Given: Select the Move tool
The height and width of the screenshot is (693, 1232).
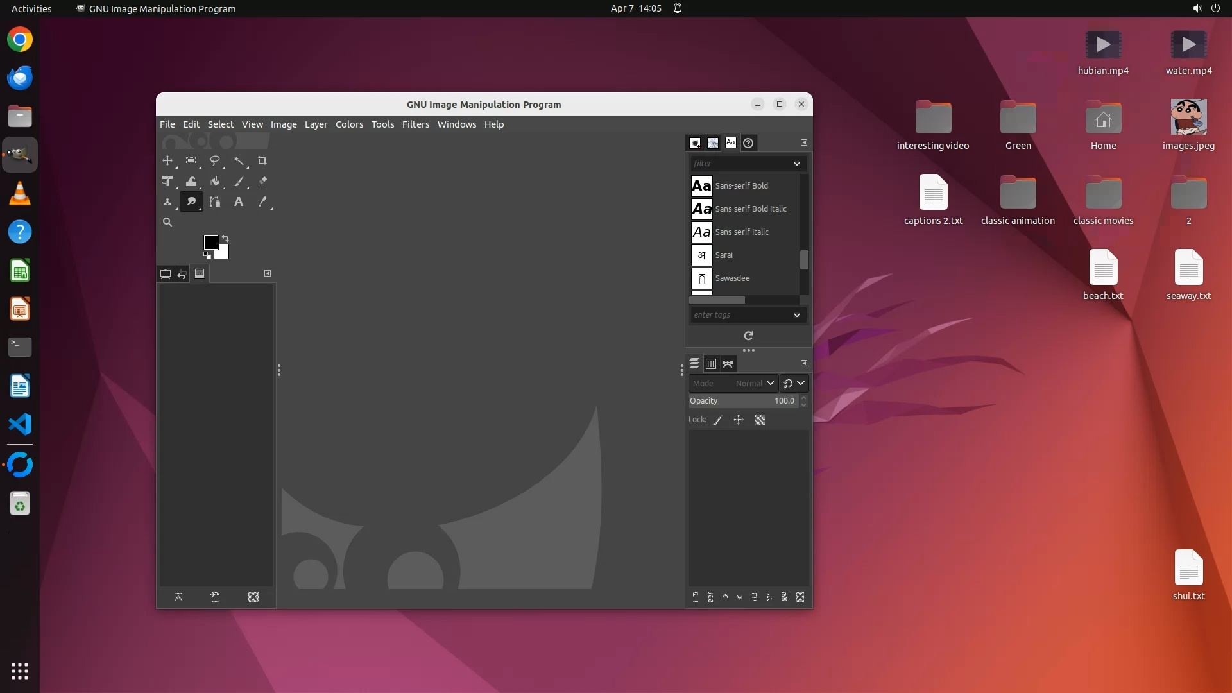Looking at the screenshot, I should [167, 161].
